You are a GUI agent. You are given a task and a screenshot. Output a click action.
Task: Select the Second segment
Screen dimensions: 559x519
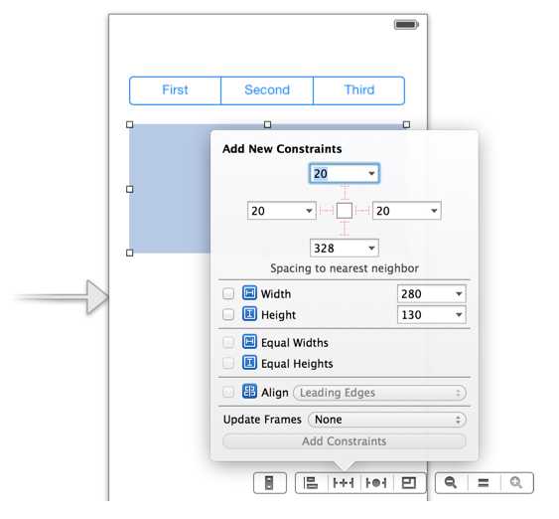[x=267, y=90]
